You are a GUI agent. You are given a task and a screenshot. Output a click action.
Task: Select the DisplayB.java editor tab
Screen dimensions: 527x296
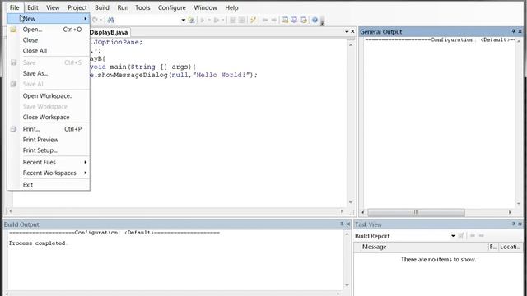109,32
